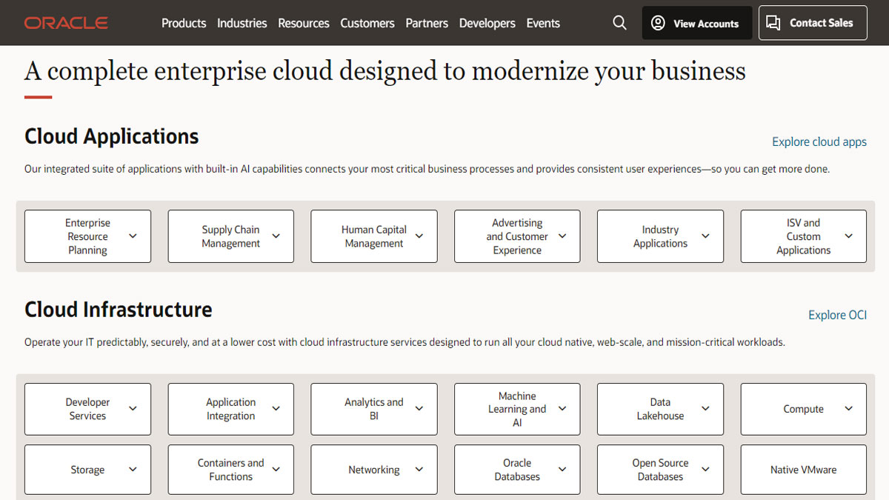Click the Contact Sales button
This screenshot has width=889, height=500.
point(813,23)
